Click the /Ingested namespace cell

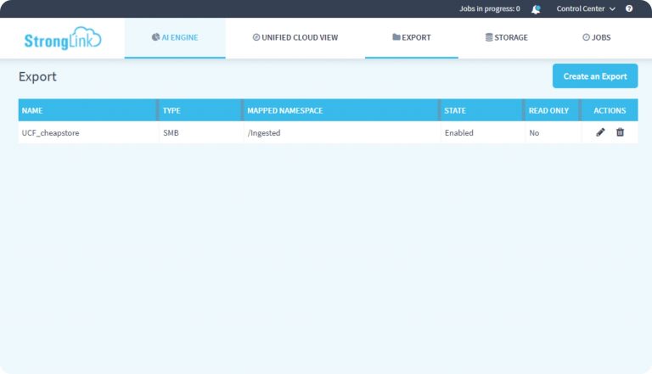click(x=263, y=133)
